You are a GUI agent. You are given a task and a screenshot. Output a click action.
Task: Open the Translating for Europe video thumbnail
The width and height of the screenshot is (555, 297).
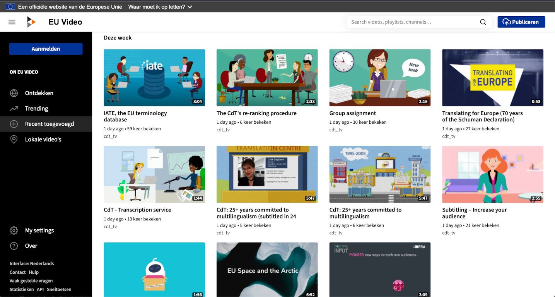[x=492, y=77]
